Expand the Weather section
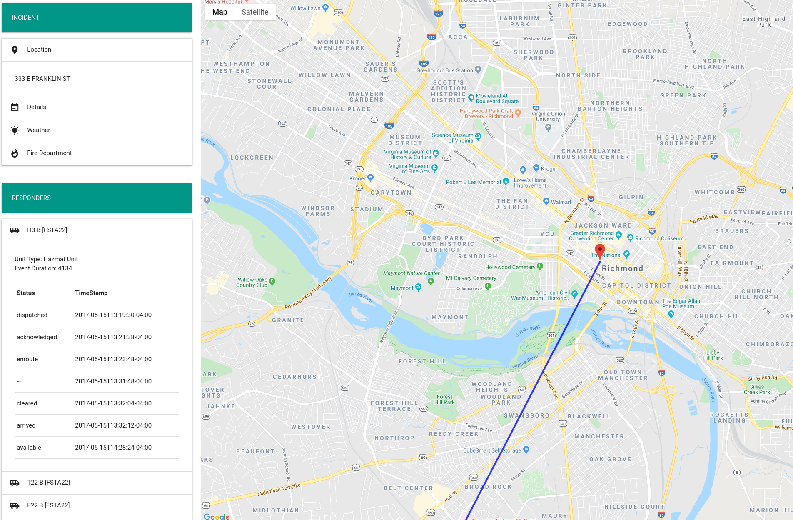The image size is (793, 520). [97, 130]
